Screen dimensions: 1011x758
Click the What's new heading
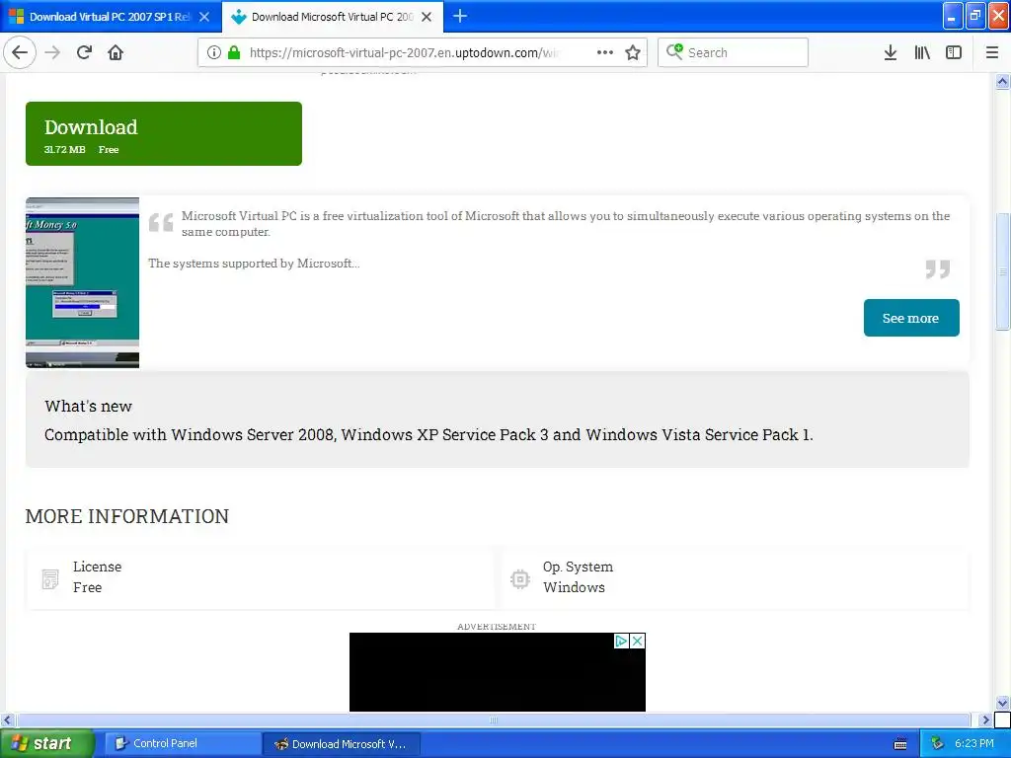[x=88, y=406]
